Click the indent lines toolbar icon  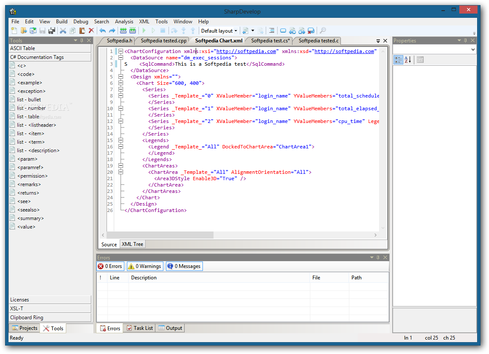(272, 31)
